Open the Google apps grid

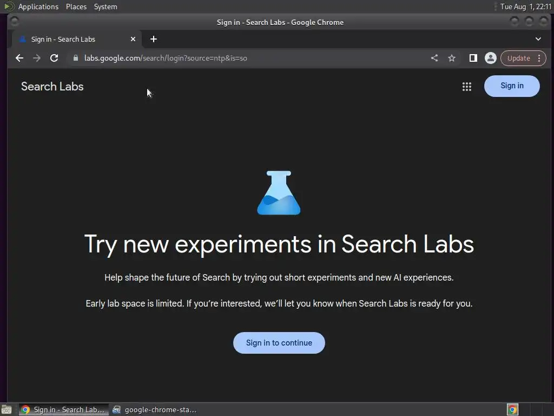pos(467,87)
